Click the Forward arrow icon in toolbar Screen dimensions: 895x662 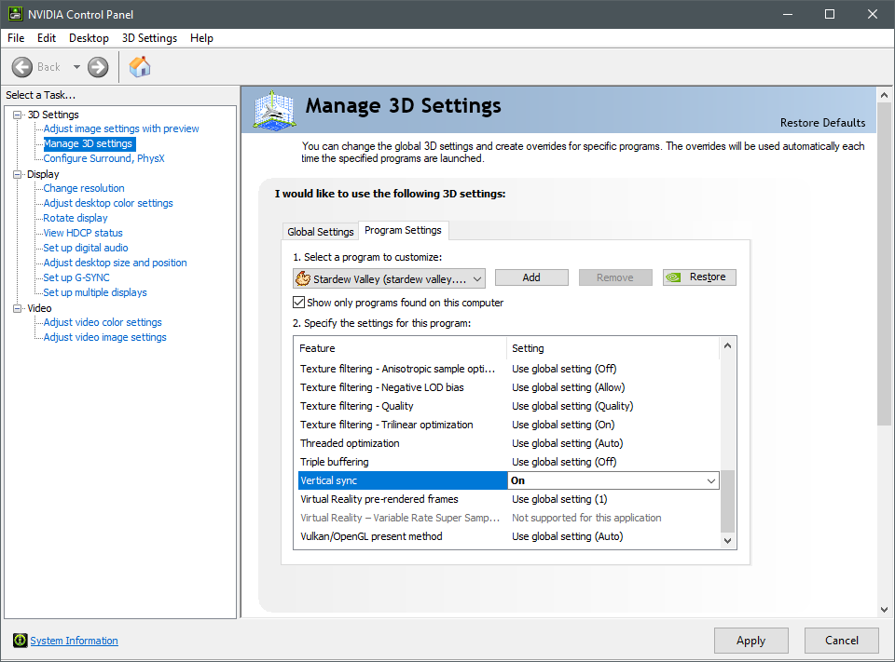coord(98,67)
